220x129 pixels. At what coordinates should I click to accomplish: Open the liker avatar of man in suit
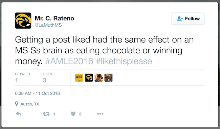coord(108,78)
